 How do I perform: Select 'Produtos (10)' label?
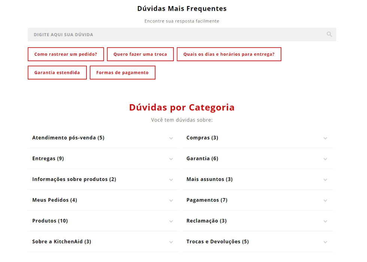(50, 221)
